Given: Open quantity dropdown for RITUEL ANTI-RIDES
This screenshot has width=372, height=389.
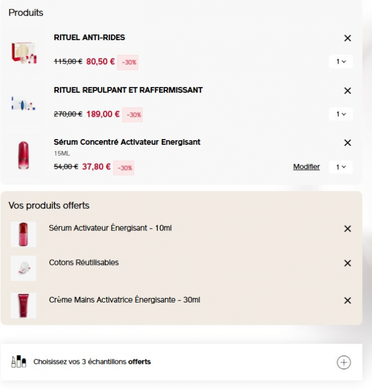Looking at the screenshot, I should coord(341,62).
